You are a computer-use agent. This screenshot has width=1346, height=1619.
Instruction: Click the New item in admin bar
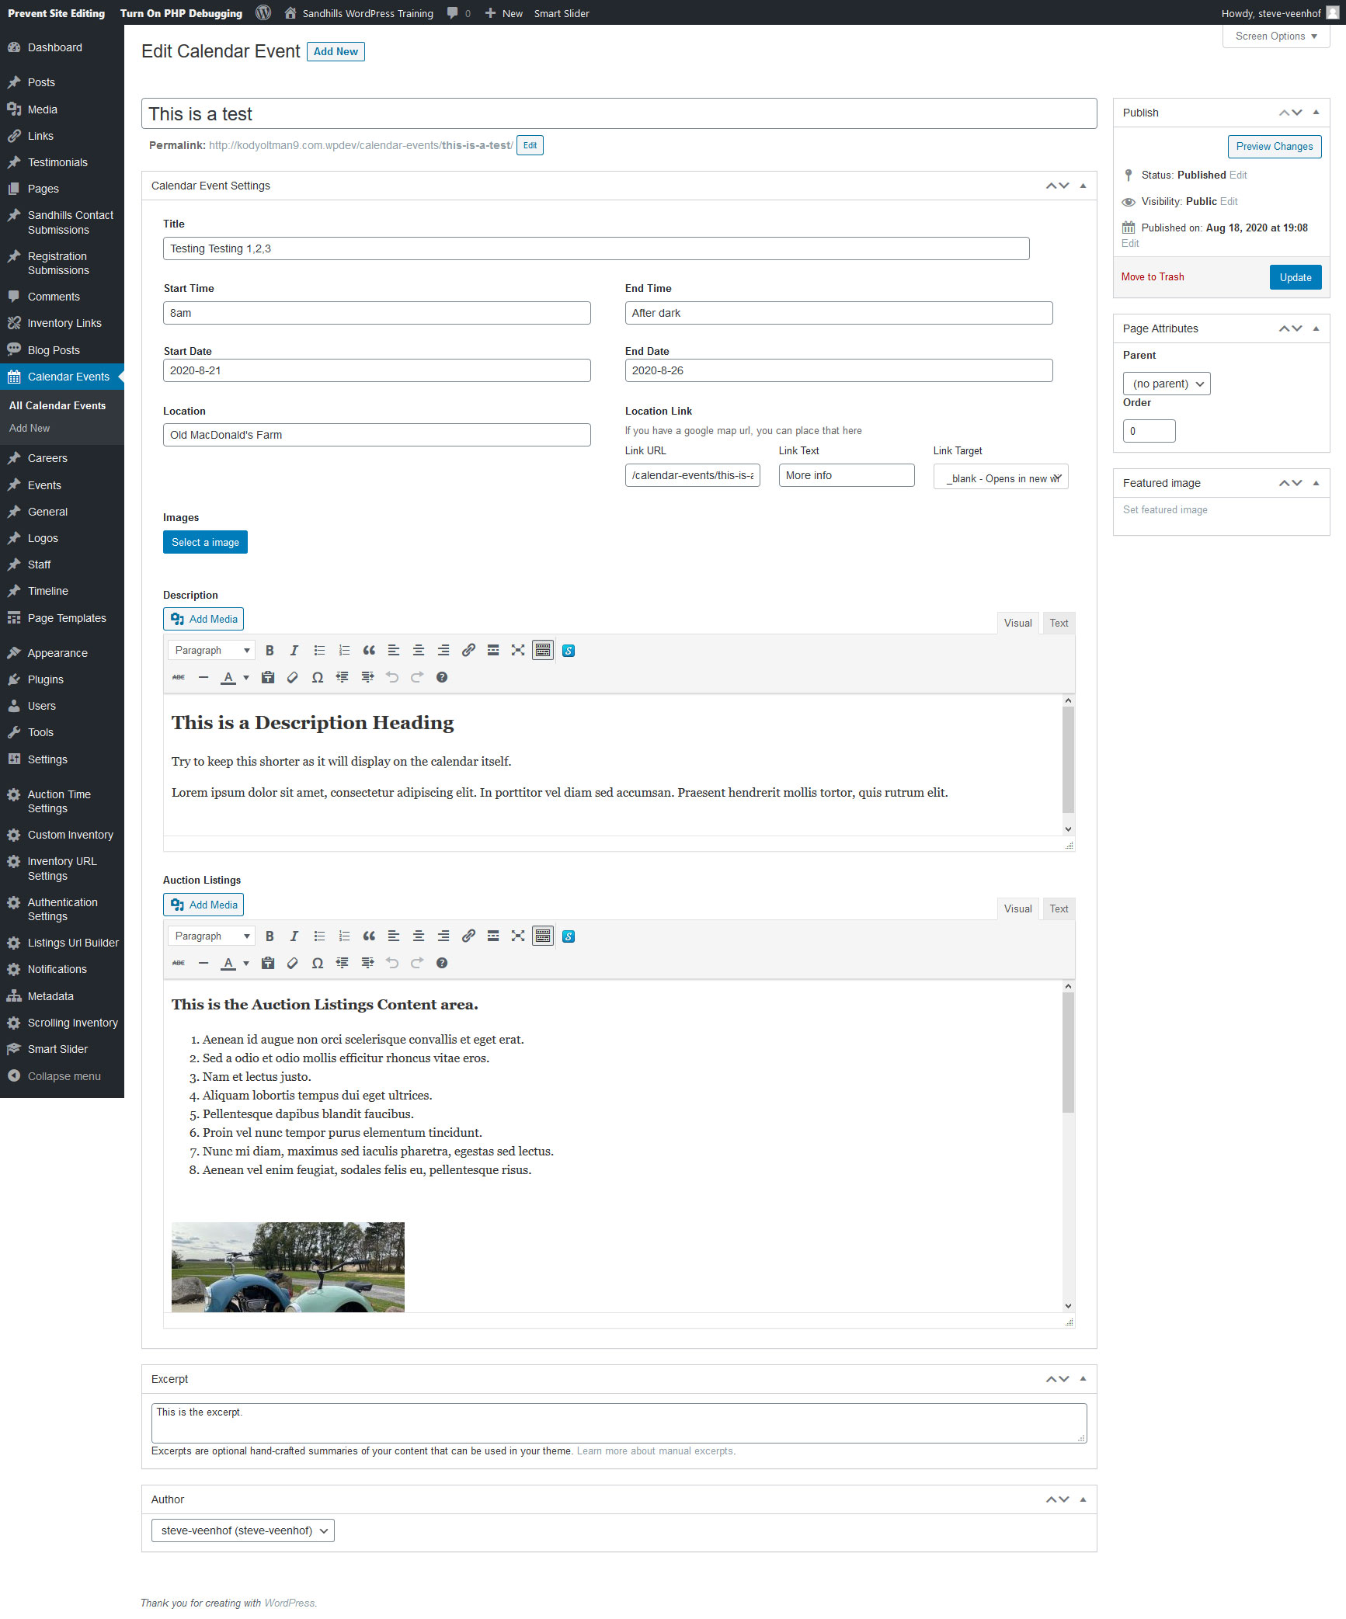(x=504, y=13)
